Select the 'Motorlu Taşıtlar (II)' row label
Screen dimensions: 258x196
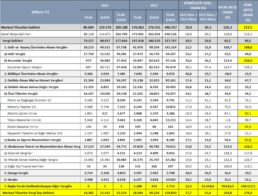[x=21, y=107]
